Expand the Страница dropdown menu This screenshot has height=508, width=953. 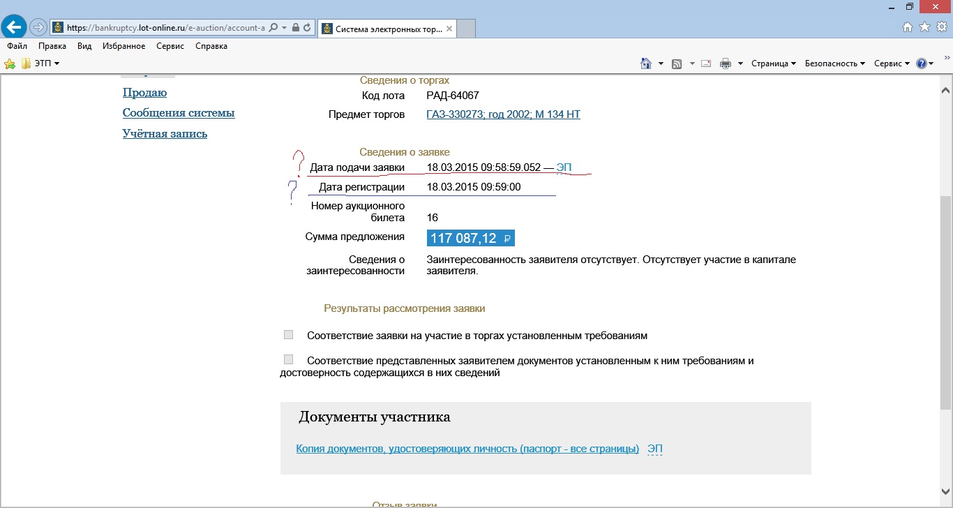coord(773,63)
